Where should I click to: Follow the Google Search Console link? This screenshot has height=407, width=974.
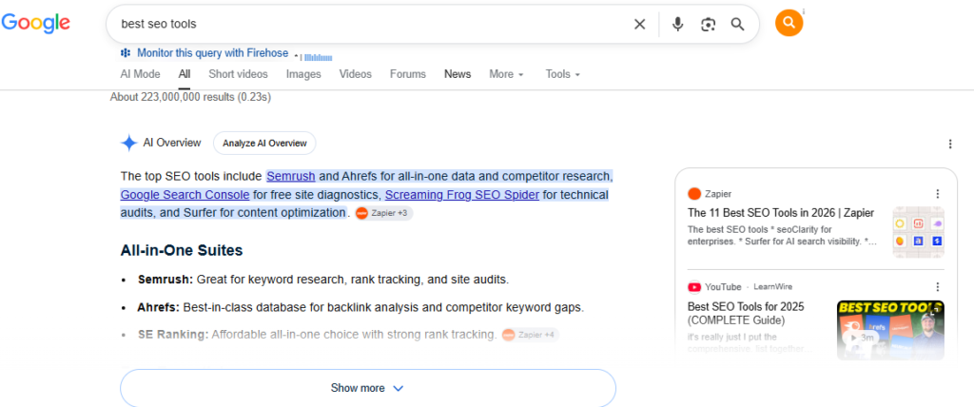click(185, 195)
